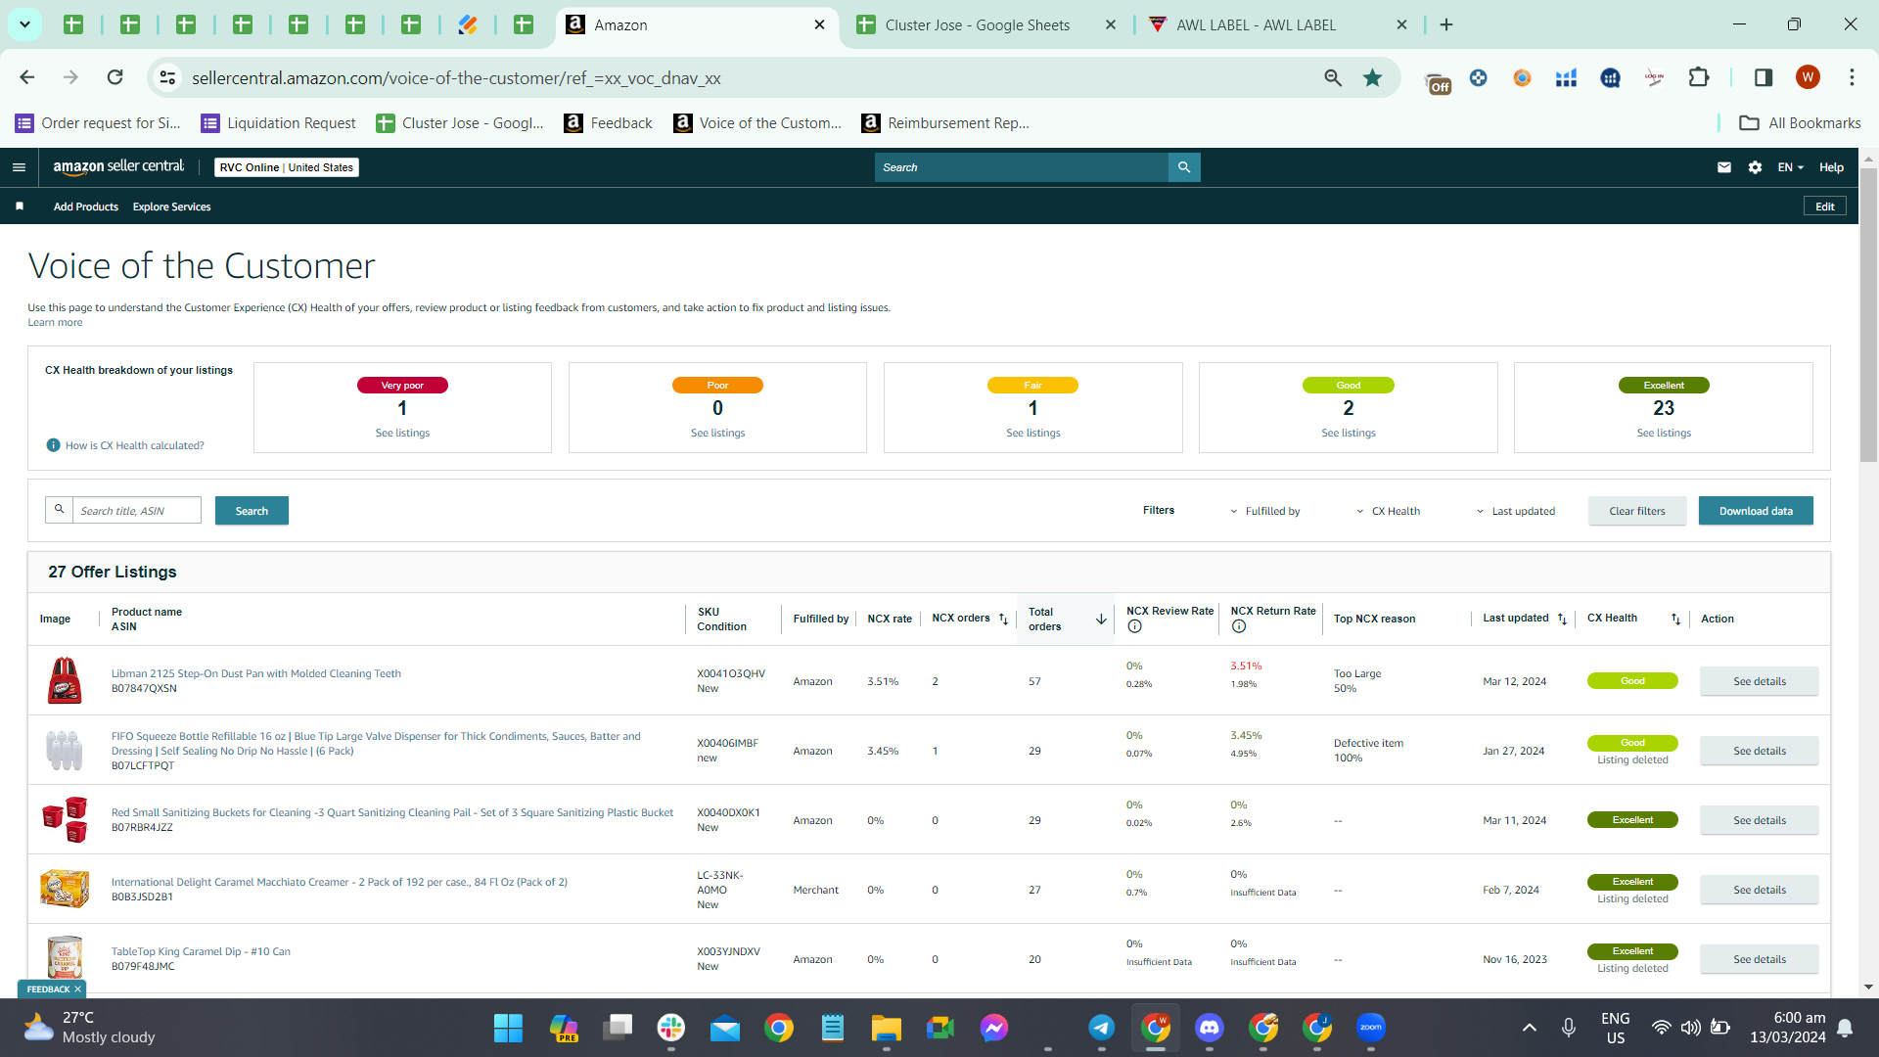Click the bookmark flag icon
Viewport: 1879px width, 1057px height.
20,207
